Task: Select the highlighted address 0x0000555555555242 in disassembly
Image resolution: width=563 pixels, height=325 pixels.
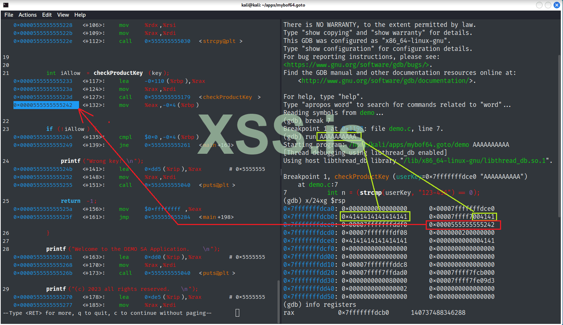Action: tap(46, 105)
